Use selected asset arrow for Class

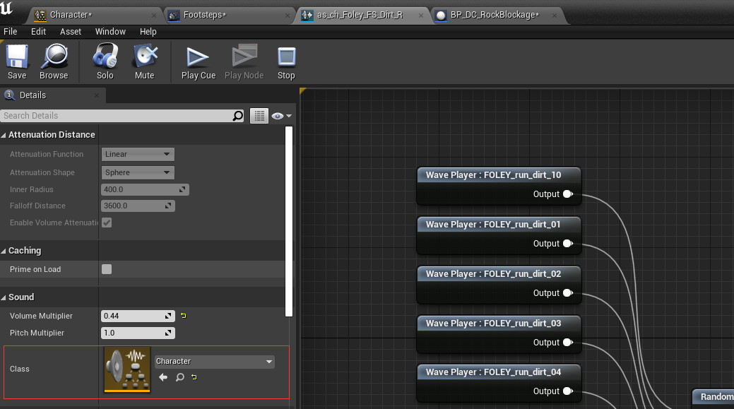point(163,377)
